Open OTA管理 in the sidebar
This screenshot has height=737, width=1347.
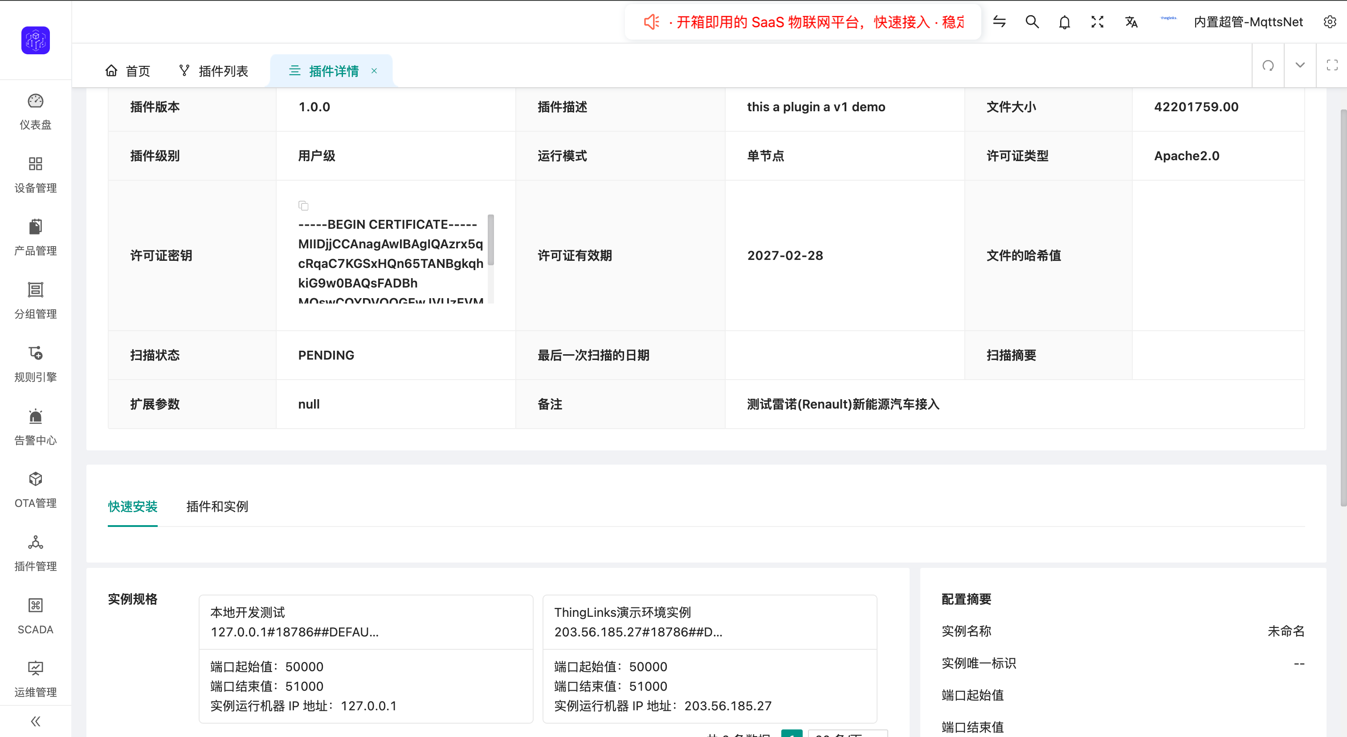pyautogui.click(x=36, y=490)
